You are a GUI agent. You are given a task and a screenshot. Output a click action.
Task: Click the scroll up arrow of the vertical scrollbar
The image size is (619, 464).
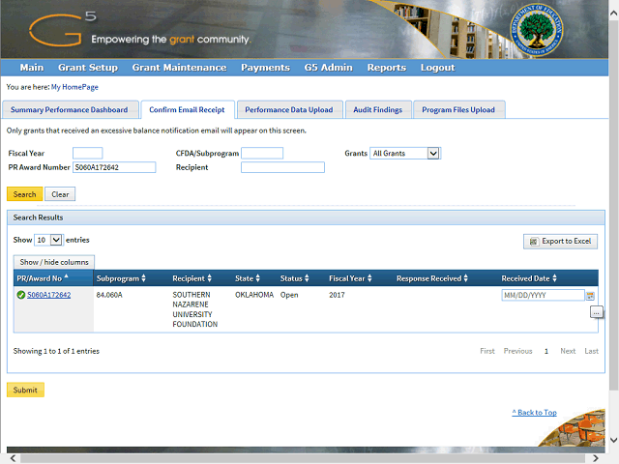point(614,13)
